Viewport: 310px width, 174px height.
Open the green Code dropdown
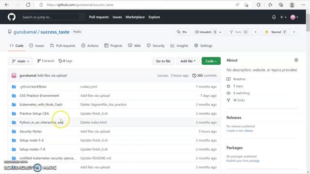tap(211, 61)
